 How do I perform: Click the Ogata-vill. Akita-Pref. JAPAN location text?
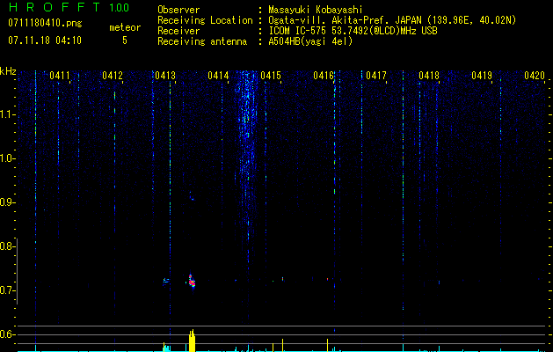[x=392, y=20]
